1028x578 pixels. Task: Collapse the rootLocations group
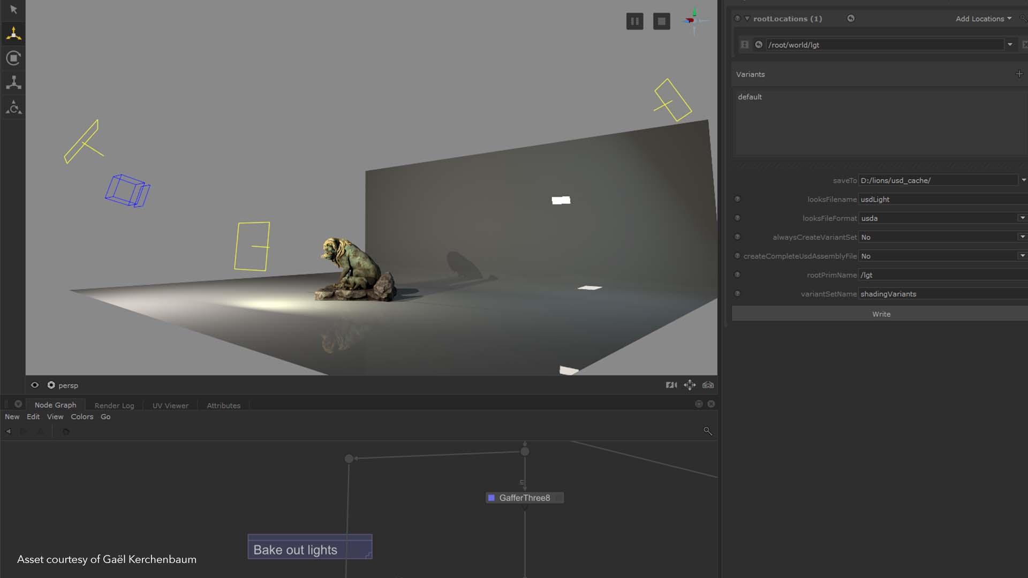pos(747,18)
